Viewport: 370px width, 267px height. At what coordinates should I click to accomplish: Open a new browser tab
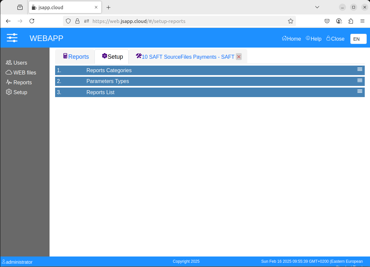(x=108, y=8)
